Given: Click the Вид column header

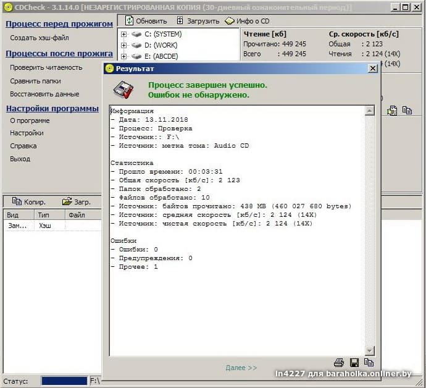Looking at the screenshot, I should click(19, 215).
